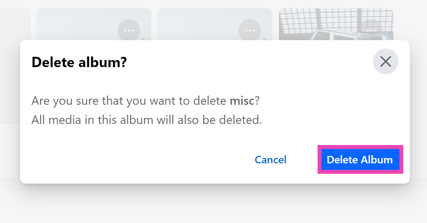Open options menu on first blank album

129,31
